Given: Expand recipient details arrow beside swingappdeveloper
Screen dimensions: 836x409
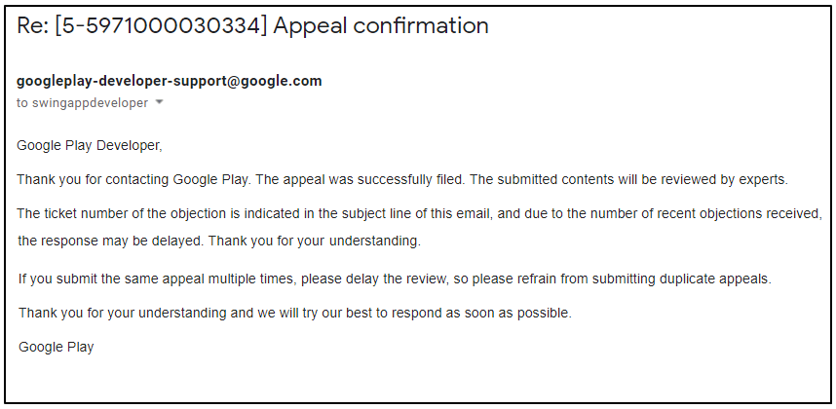Looking at the screenshot, I should (x=160, y=103).
